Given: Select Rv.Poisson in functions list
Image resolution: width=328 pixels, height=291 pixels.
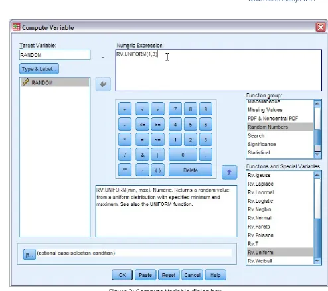Looking at the screenshot, I should click(x=280, y=235).
